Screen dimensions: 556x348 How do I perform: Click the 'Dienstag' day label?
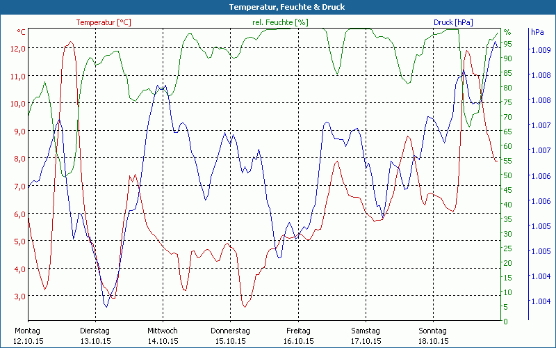[95, 331]
